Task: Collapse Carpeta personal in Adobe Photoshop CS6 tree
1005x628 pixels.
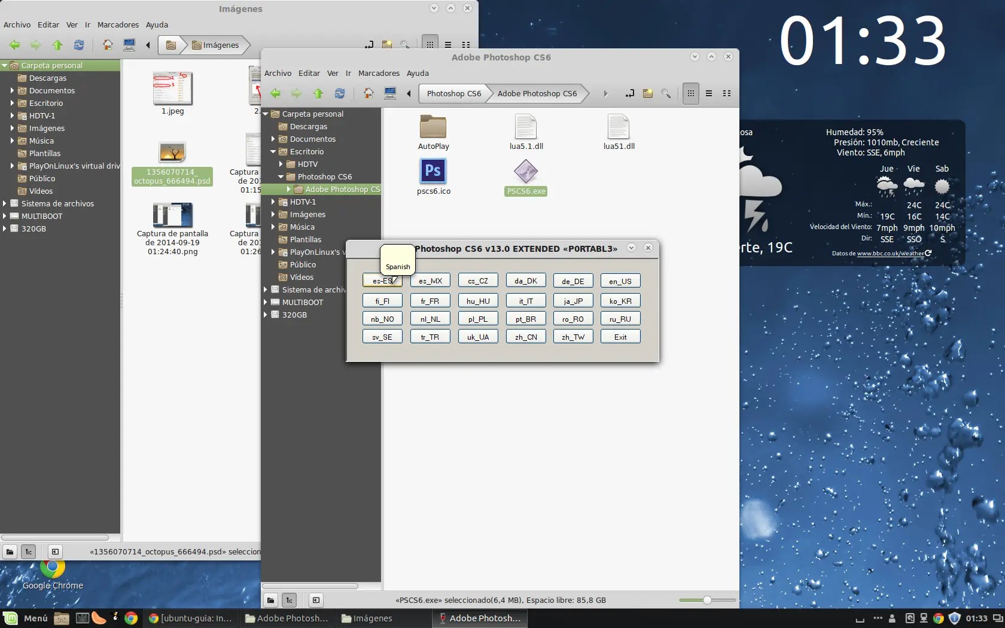Action: [x=266, y=114]
